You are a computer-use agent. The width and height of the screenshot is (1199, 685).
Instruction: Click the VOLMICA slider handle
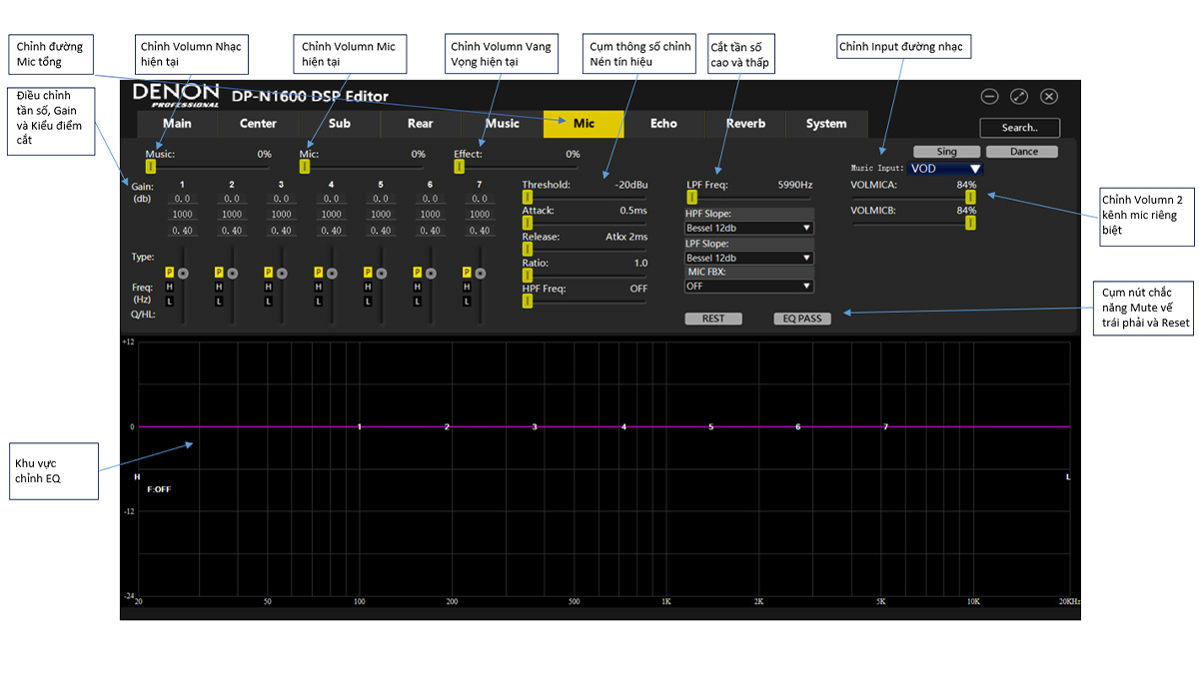coord(969,198)
